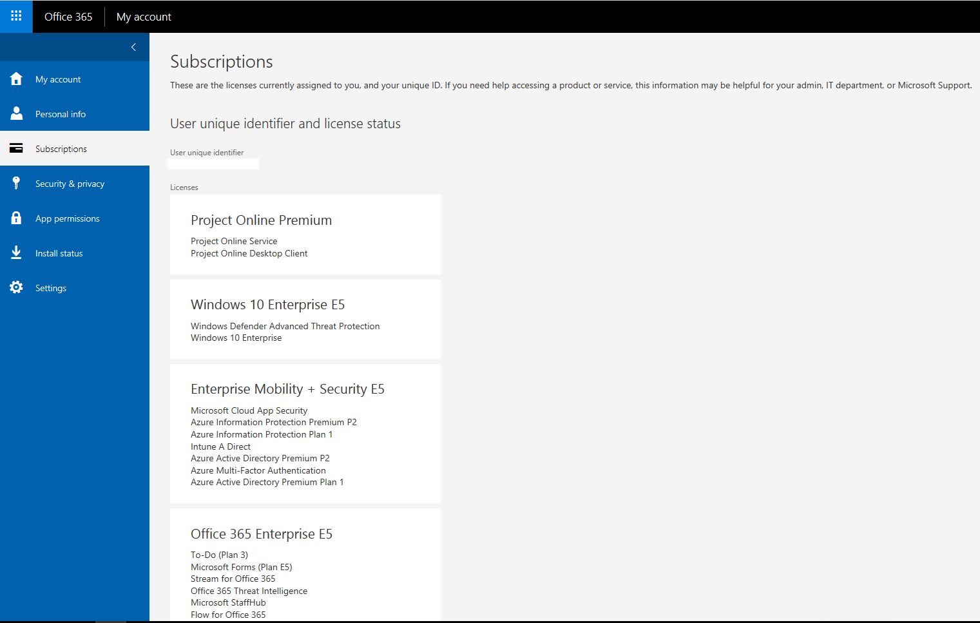Click the gear icon for Settings
980x623 pixels.
[16, 287]
